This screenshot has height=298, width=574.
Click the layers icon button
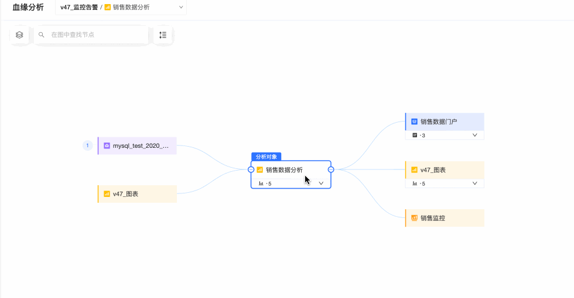click(x=19, y=35)
